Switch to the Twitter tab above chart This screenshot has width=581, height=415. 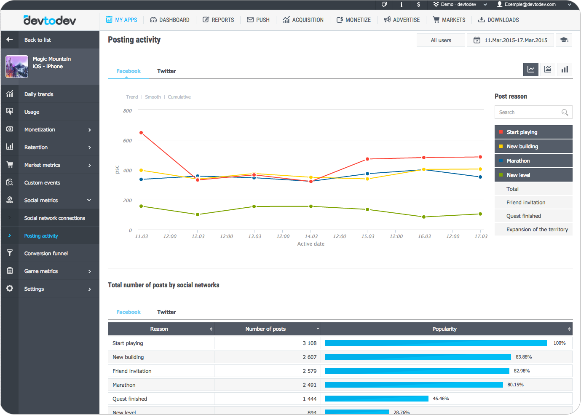[166, 71]
